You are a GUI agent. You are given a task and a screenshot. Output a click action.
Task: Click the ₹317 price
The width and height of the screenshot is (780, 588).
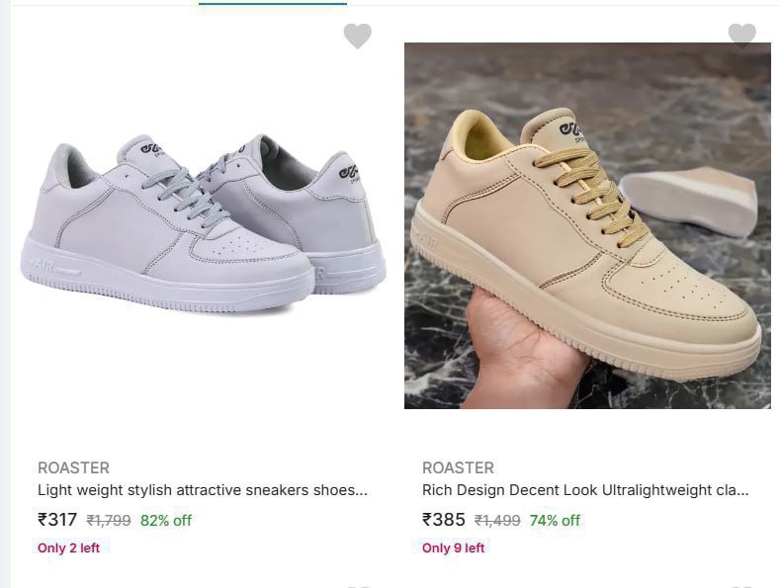point(57,520)
